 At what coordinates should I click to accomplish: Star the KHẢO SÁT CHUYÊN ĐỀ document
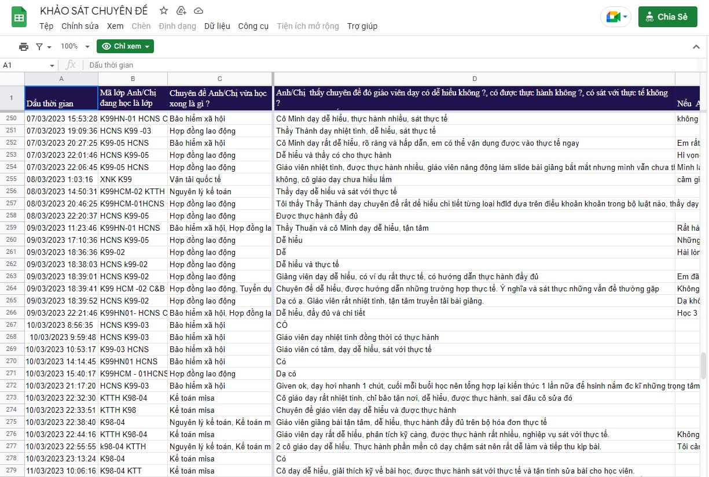click(164, 11)
